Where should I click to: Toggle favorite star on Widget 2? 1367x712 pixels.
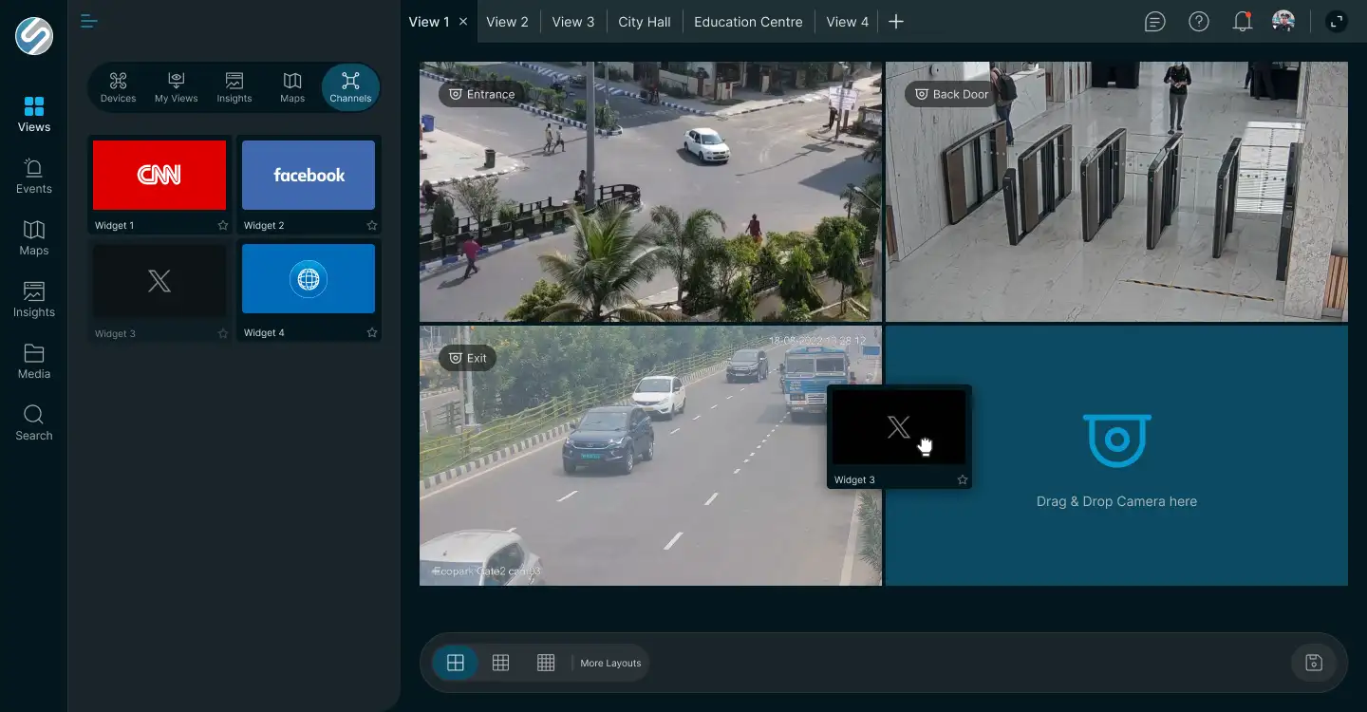tap(372, 226)
